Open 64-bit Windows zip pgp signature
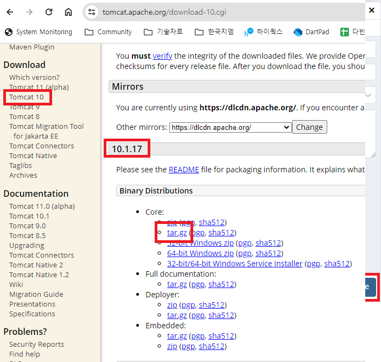Viewport: 381px width, 362px height. [x=245, y=253]
